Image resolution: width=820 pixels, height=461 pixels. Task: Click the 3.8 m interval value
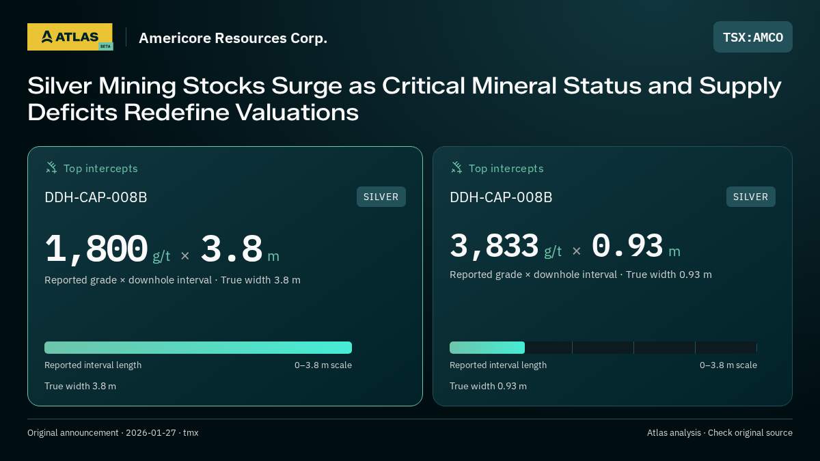[x=240, y=249]
